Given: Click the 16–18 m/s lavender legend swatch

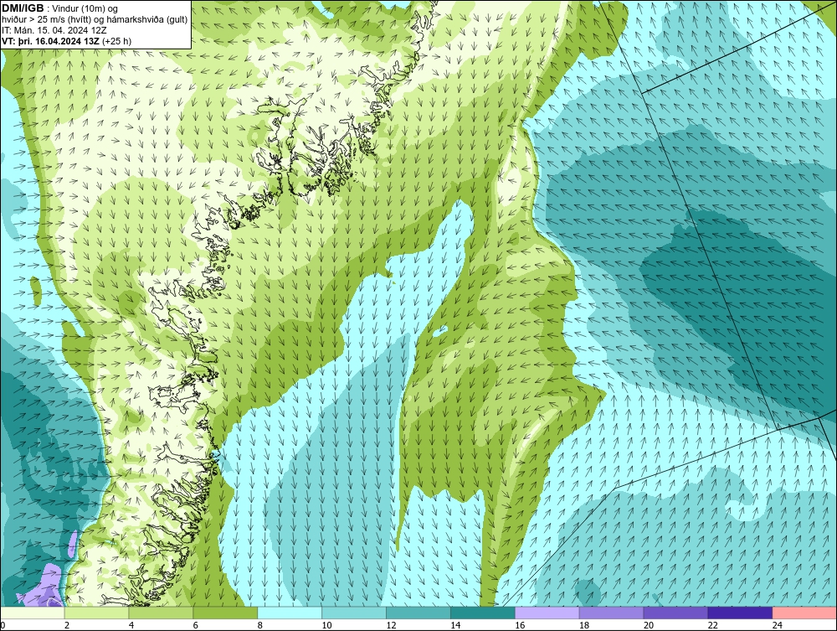Looking at the screenshot, I should click(547, 613).
